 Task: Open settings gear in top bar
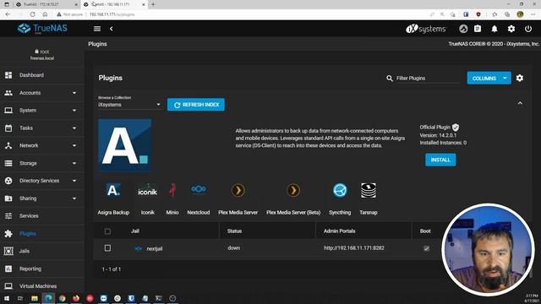tap(511, 29)
